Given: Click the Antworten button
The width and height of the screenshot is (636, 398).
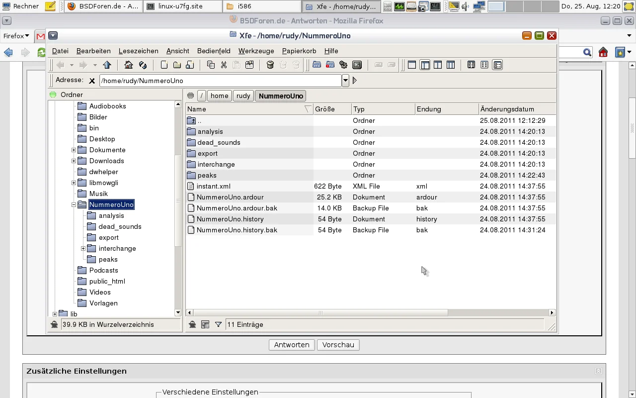Looking at the screenshot, I should 292,345.
